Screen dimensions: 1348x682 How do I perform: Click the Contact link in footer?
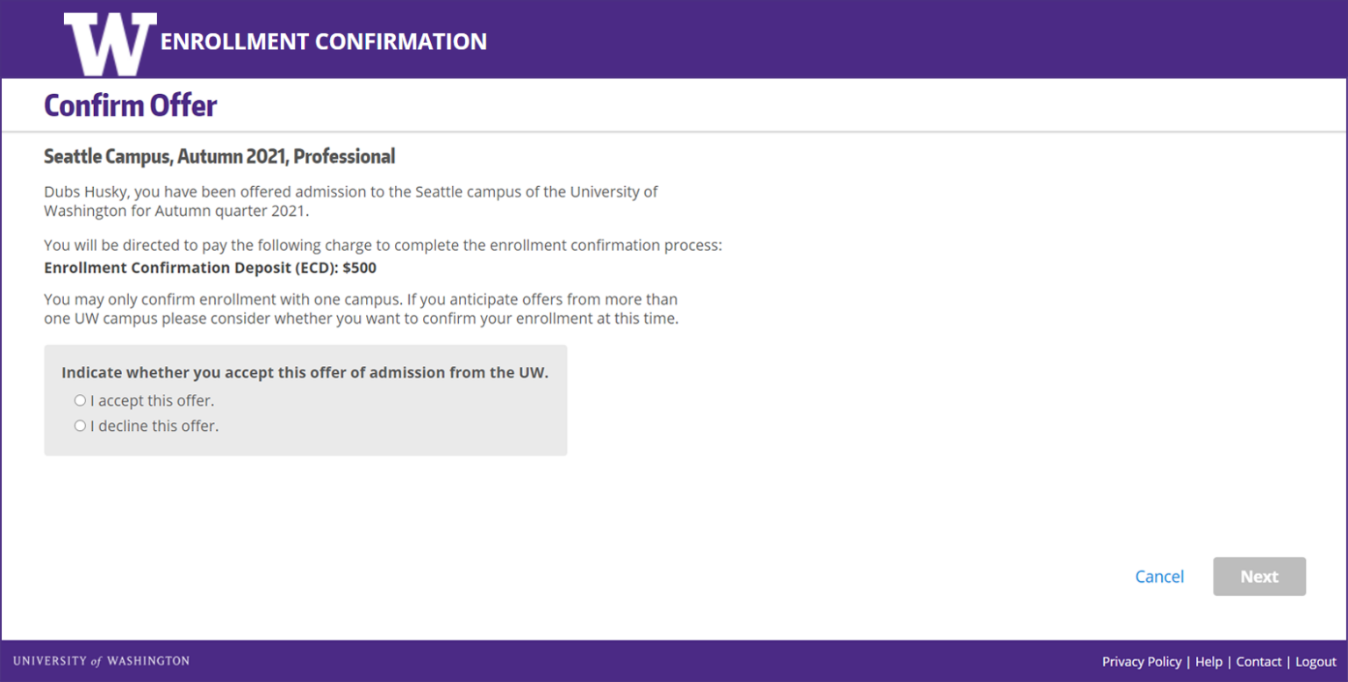pos(1258,661)
